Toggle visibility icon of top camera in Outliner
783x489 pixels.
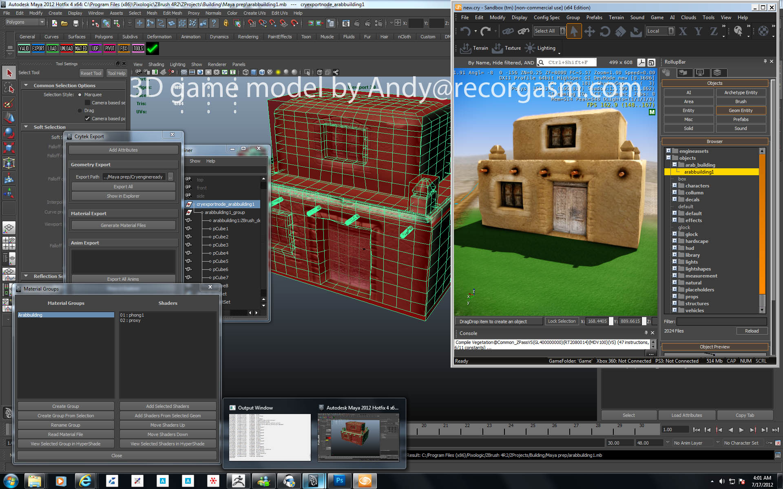(x=188, y=179)
